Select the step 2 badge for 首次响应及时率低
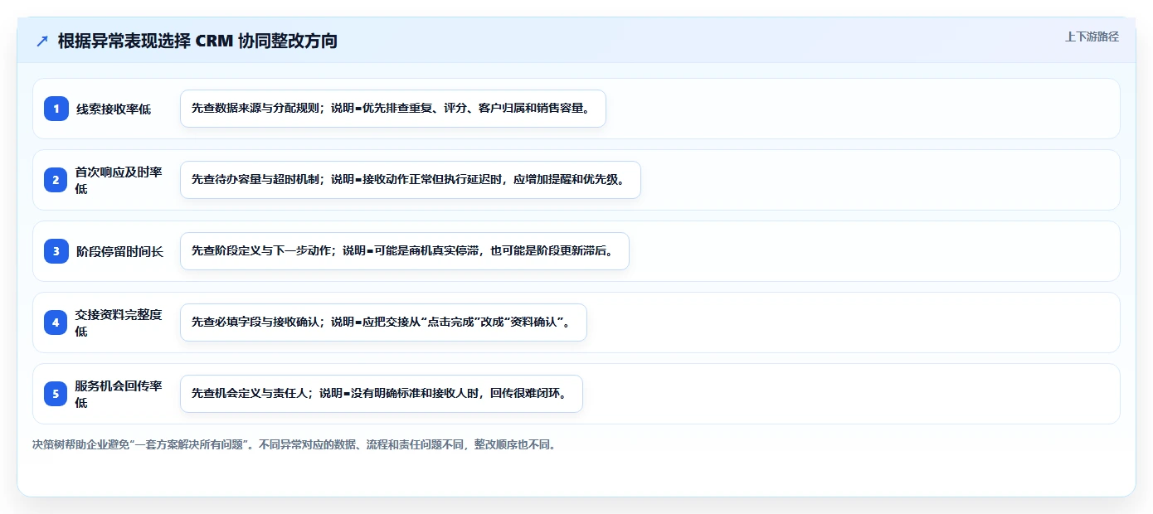 pyautogui.click(x=56, y=180)
